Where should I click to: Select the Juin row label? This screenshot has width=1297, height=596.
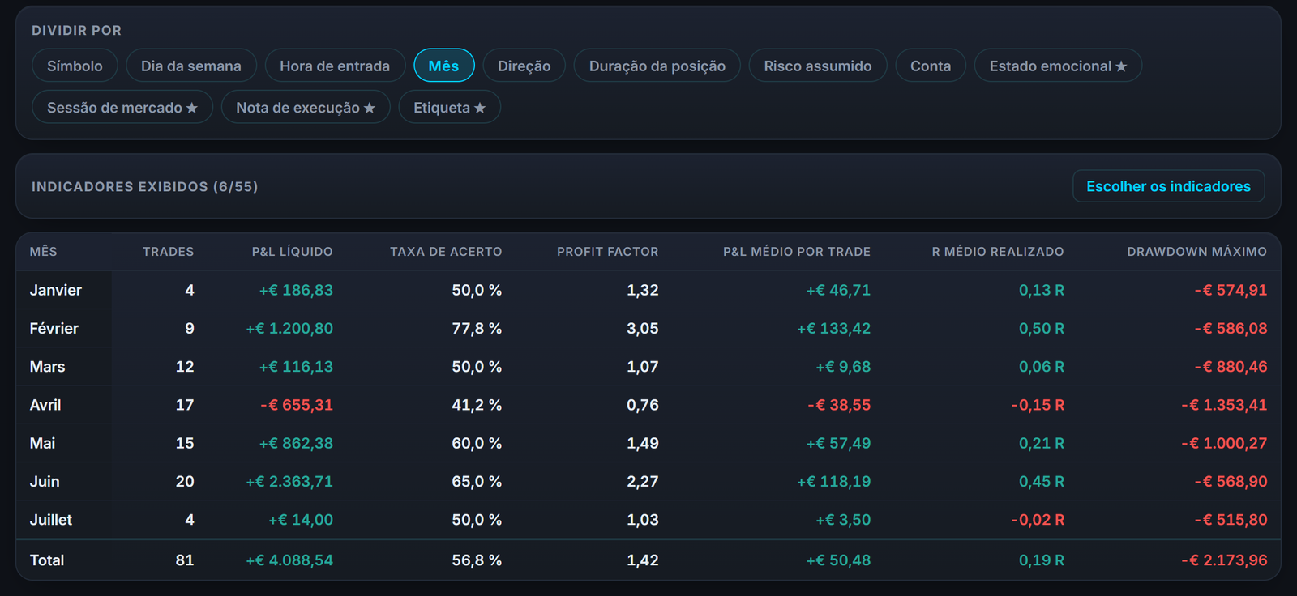pyautogui.click(x=45, y=481)
